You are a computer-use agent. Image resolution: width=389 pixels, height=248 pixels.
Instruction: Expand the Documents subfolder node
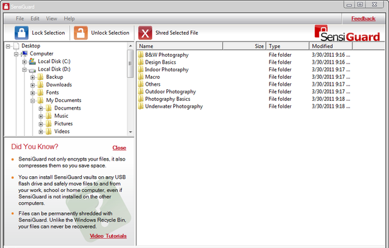point(41,109)
